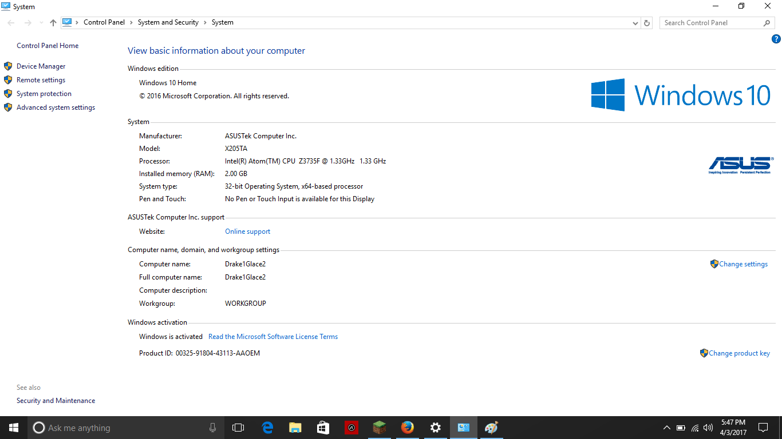Open File Explorer from taskbar

pyautogui.click(x=295, y=428)
